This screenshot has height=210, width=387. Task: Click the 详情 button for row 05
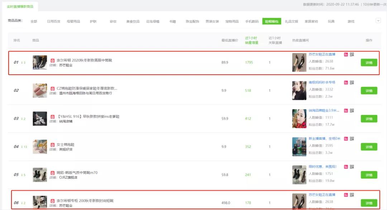(369, 175)
